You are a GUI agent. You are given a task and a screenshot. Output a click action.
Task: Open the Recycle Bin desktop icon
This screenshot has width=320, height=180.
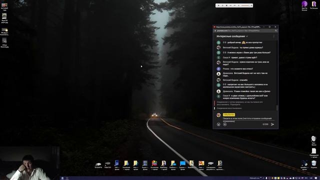pyautogui.click(x=314, y=164)
